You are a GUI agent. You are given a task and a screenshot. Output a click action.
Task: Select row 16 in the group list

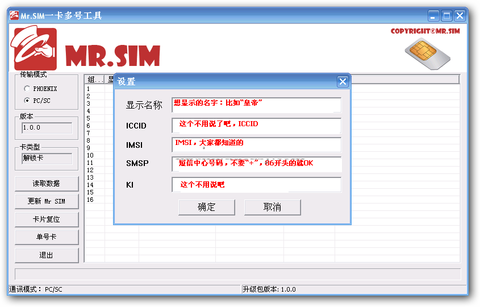90,200
